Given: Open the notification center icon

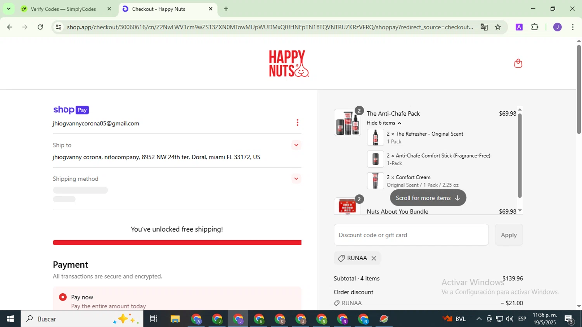Looking at the screenshot, I should coord(569,319).
